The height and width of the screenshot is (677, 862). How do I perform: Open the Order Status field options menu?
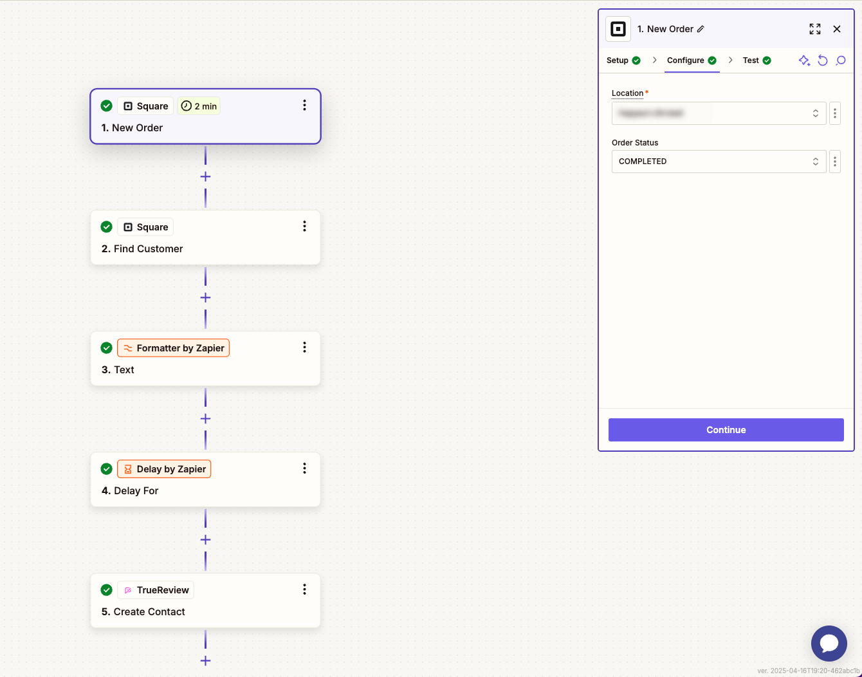[835, 162]
